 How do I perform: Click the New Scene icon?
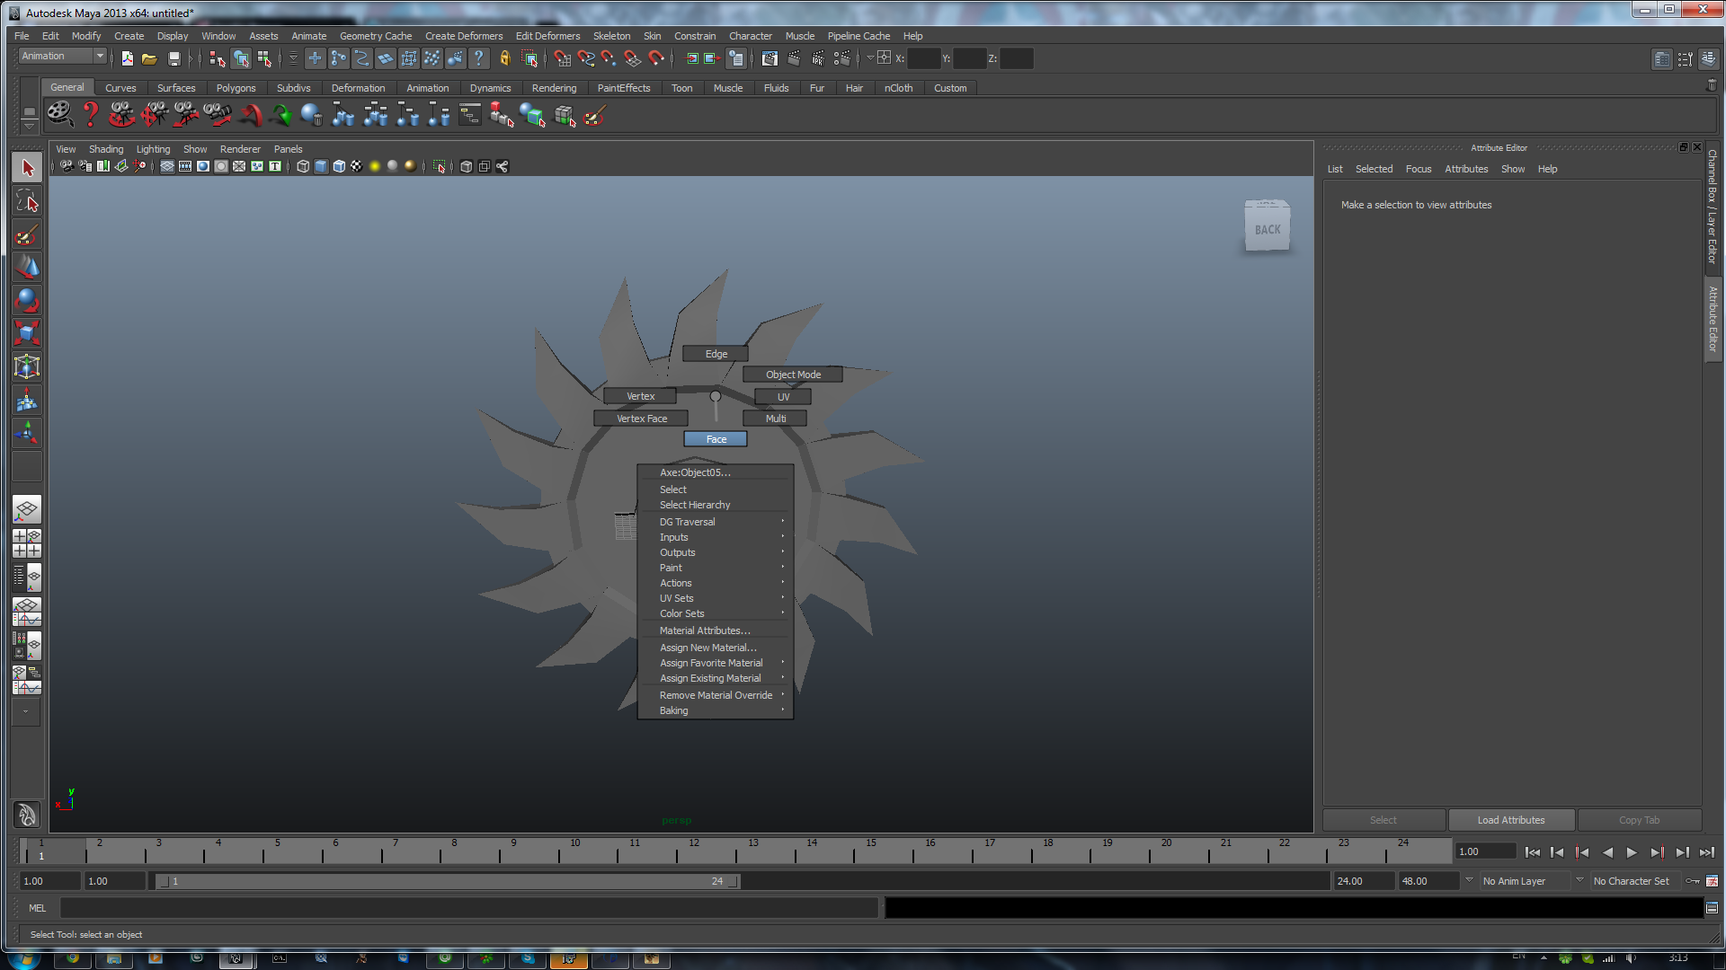[127, 58]
